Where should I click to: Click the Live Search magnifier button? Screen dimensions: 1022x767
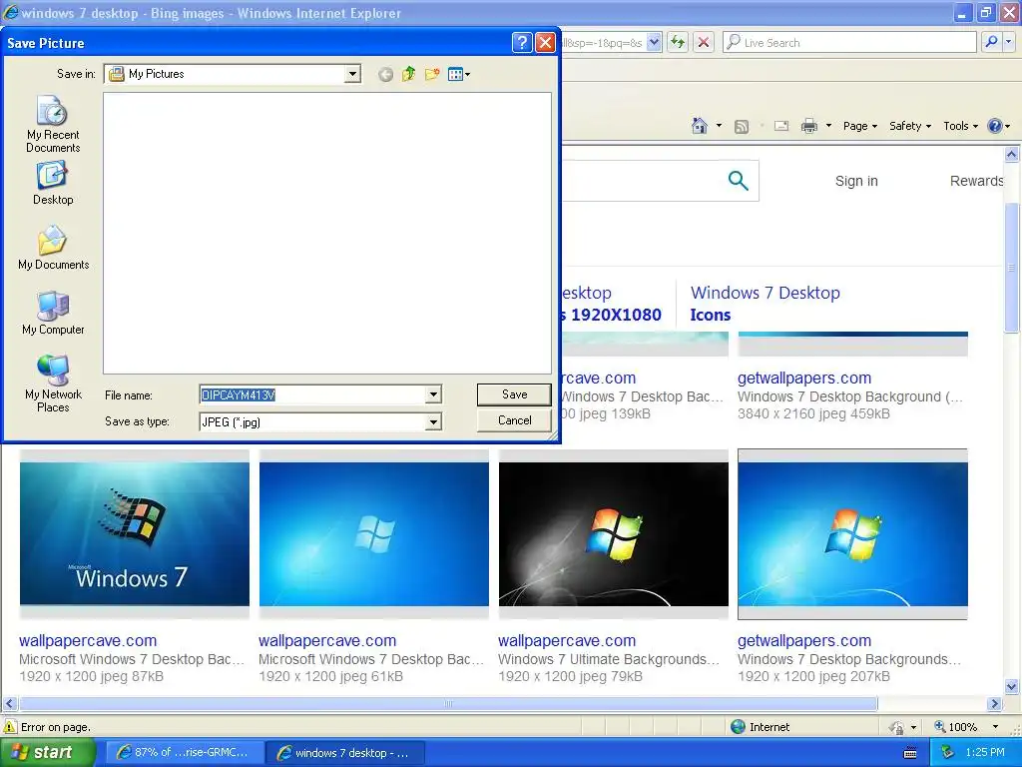pos(991,42)
